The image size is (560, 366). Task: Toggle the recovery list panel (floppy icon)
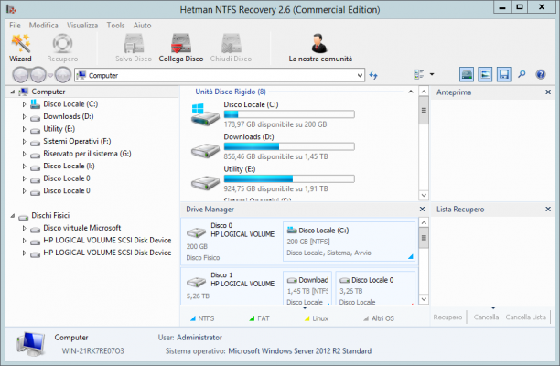tap(504, 75)
